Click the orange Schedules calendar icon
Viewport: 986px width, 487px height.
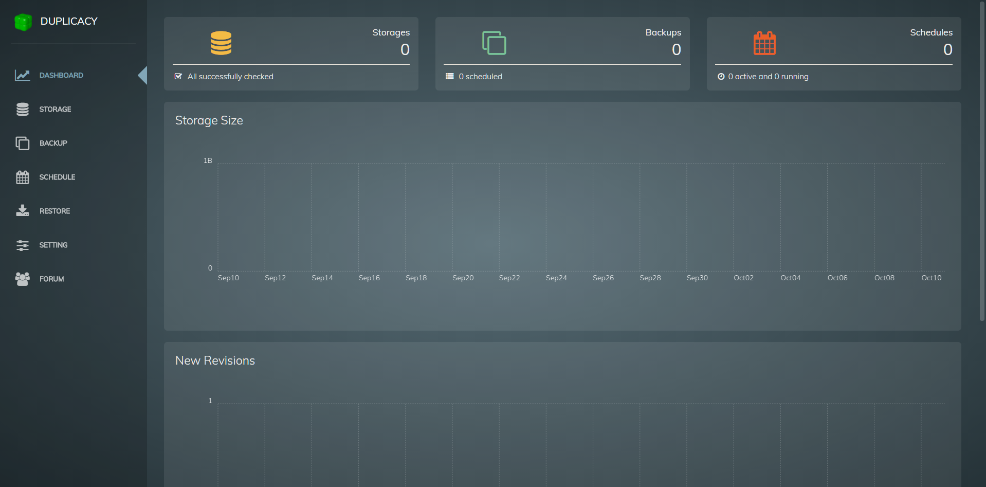[x=764, y=43]
